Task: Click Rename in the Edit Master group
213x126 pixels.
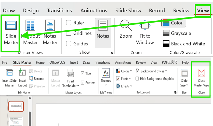Action: coord(37,79)
